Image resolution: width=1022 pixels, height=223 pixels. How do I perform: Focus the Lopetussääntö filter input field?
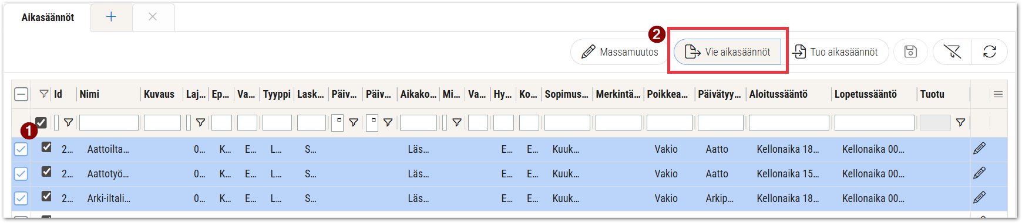click(x=875, y=122)
